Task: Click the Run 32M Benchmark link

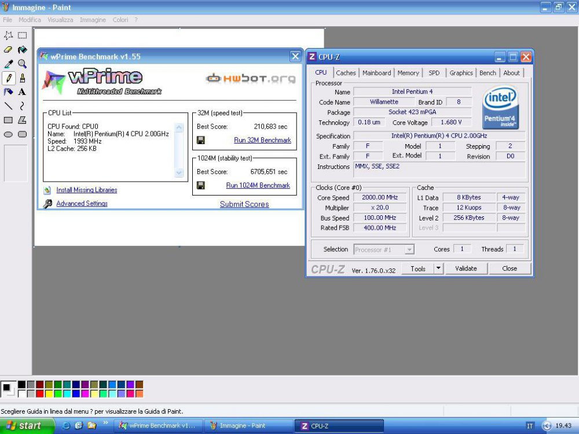Action: [262, 140]
